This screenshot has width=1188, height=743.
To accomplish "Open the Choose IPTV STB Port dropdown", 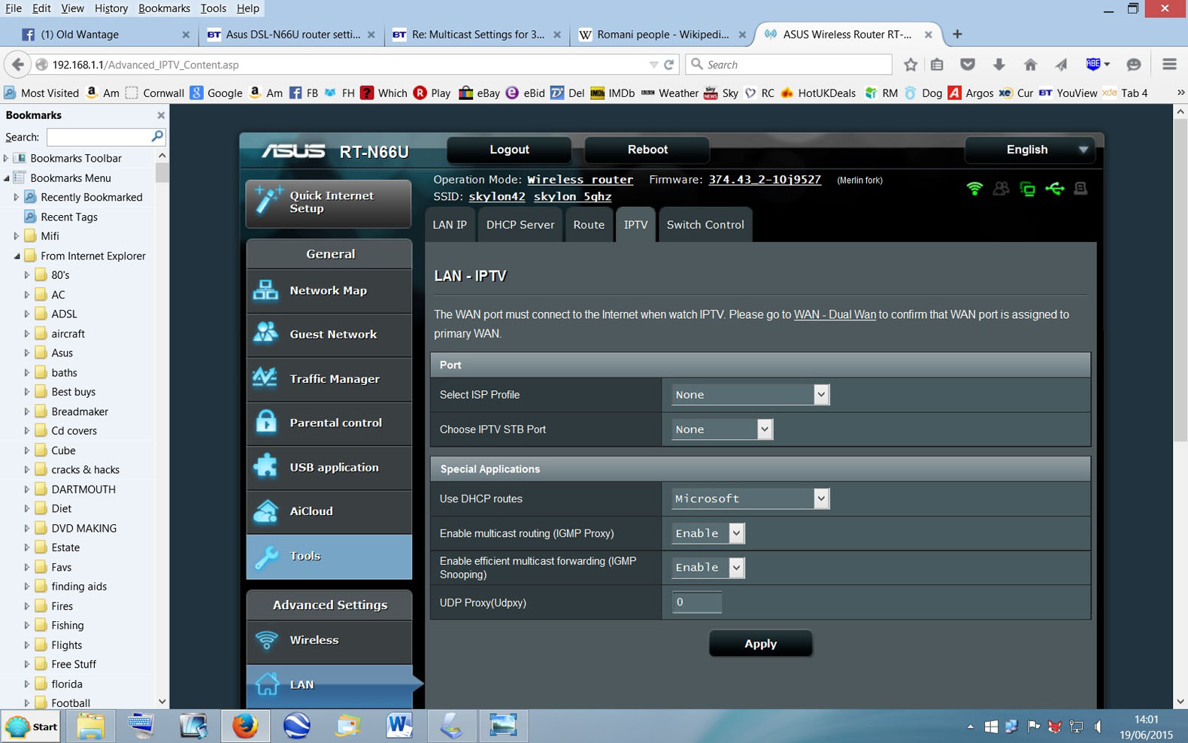I will pos(721,429).
